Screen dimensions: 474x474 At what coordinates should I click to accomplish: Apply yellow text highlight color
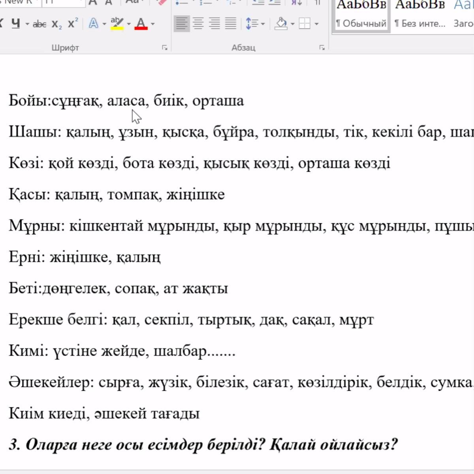click(x=117, y=24)
